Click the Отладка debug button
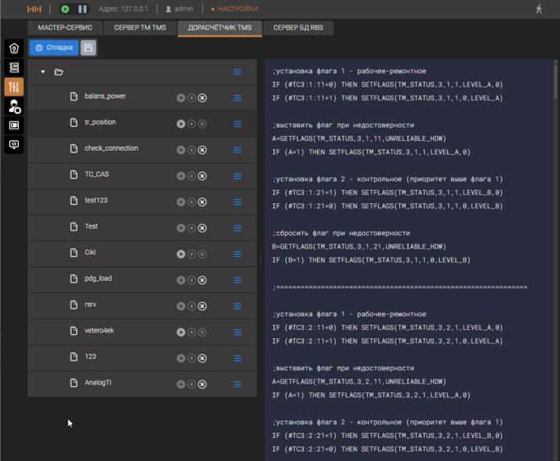This screenshot has width=560, height=461. pyautogui.click(x=54, y=48)
